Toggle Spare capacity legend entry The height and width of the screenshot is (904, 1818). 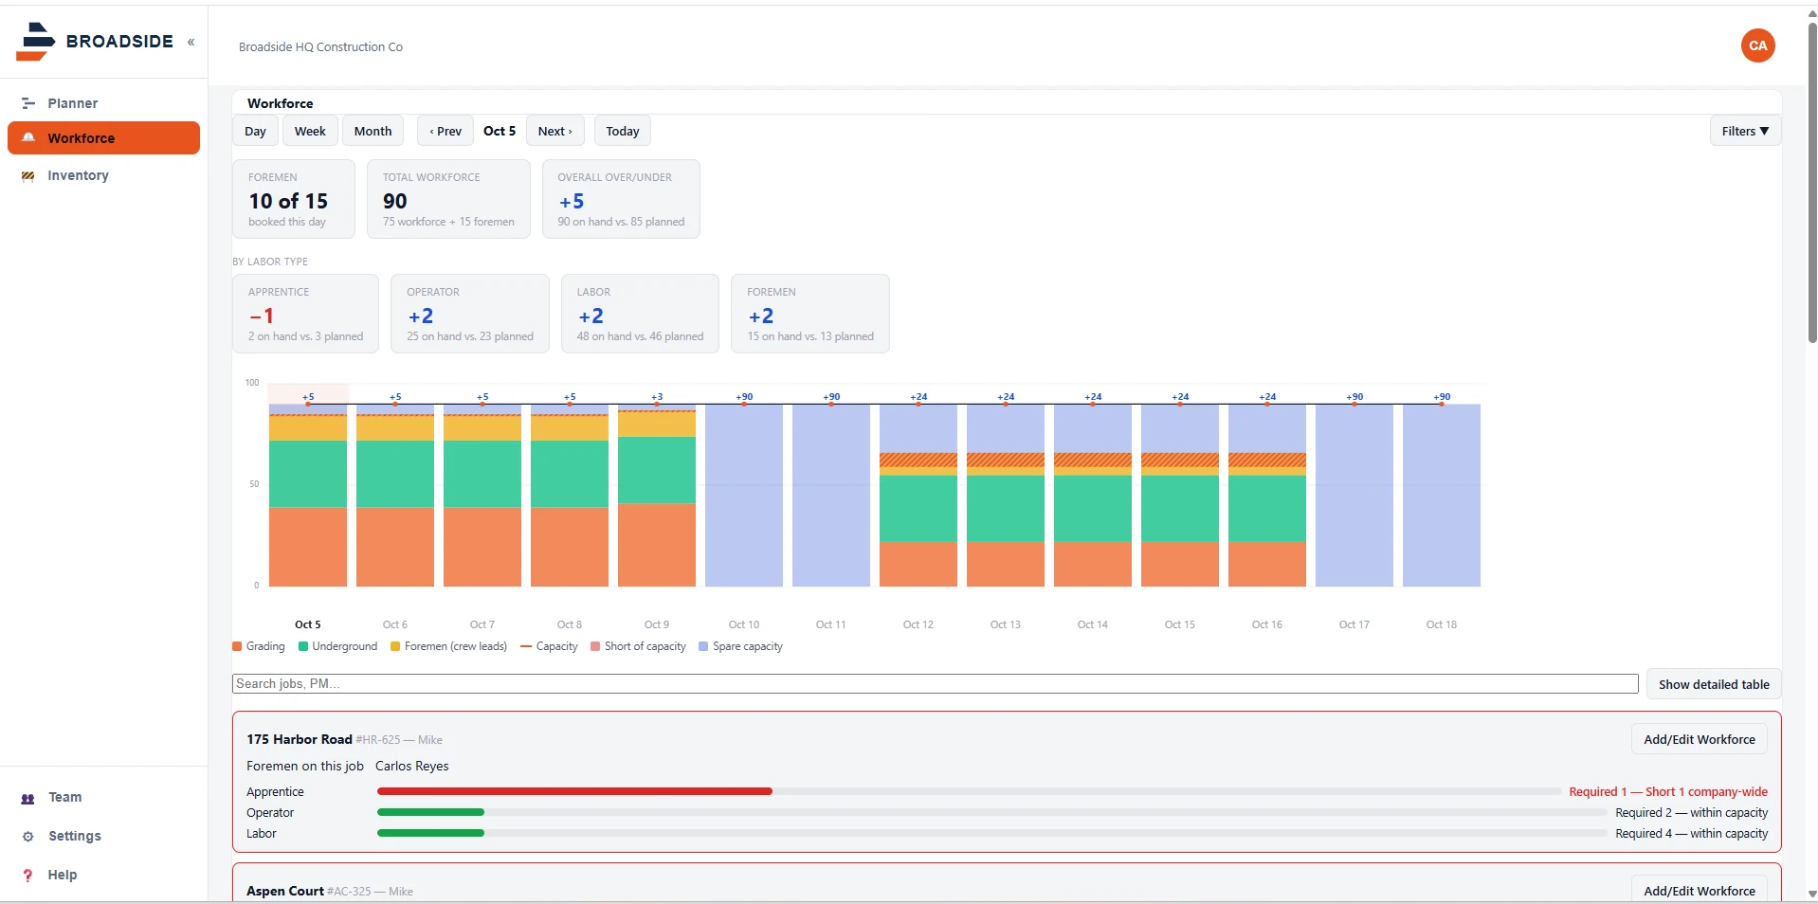tap(740, 646)
